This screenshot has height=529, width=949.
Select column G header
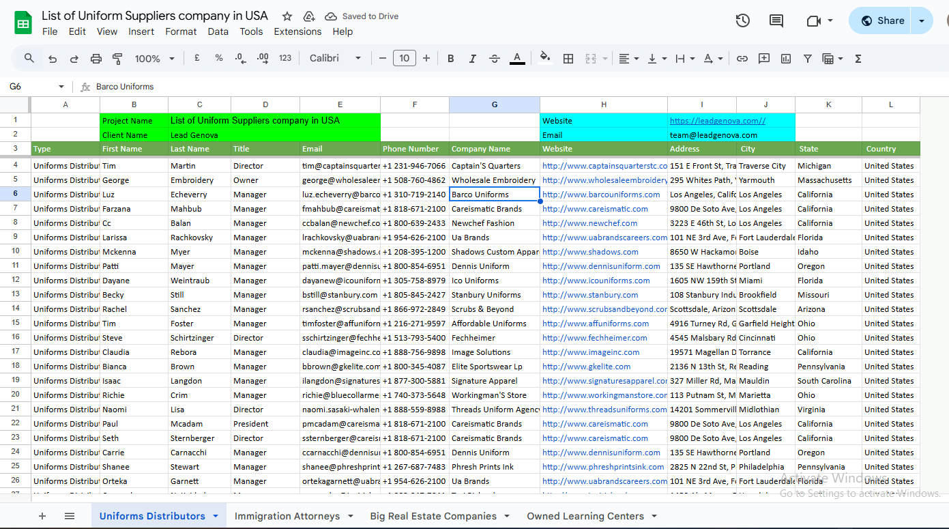(495, 104)
